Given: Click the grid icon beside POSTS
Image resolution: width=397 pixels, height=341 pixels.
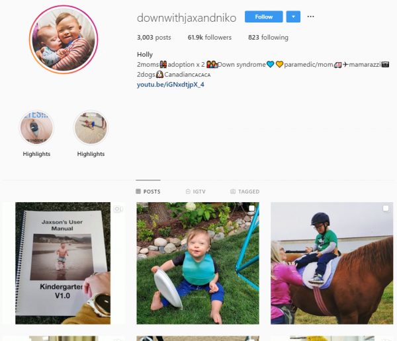Looking at the screenshot, I should [x=138, y=191].
